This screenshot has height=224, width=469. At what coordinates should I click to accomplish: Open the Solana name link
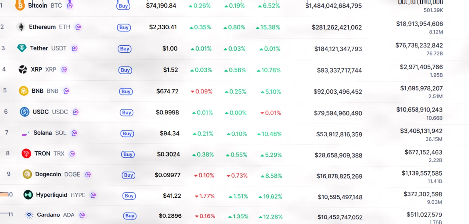[x=43, y=133]
